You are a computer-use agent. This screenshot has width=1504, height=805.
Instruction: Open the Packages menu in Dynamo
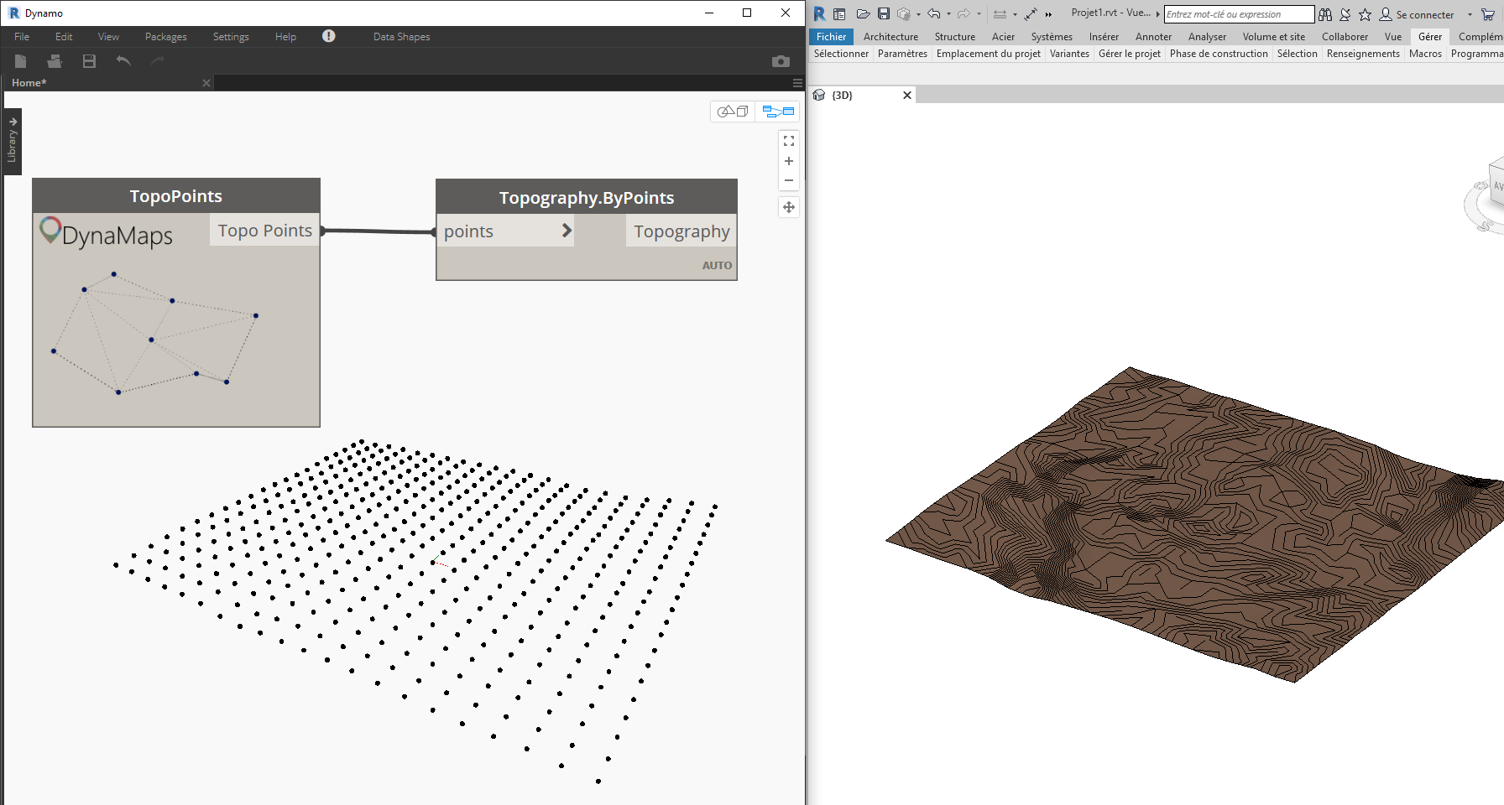pos(165,37)
